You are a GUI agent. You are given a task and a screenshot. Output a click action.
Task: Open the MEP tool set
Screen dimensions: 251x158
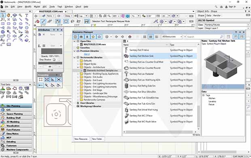[16, 138]
